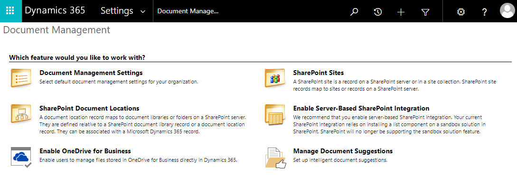Open Enable OneDrive for Business link
Image resolution: width=517 pixels, height=195 pixels.
click(x=85, y=151)
